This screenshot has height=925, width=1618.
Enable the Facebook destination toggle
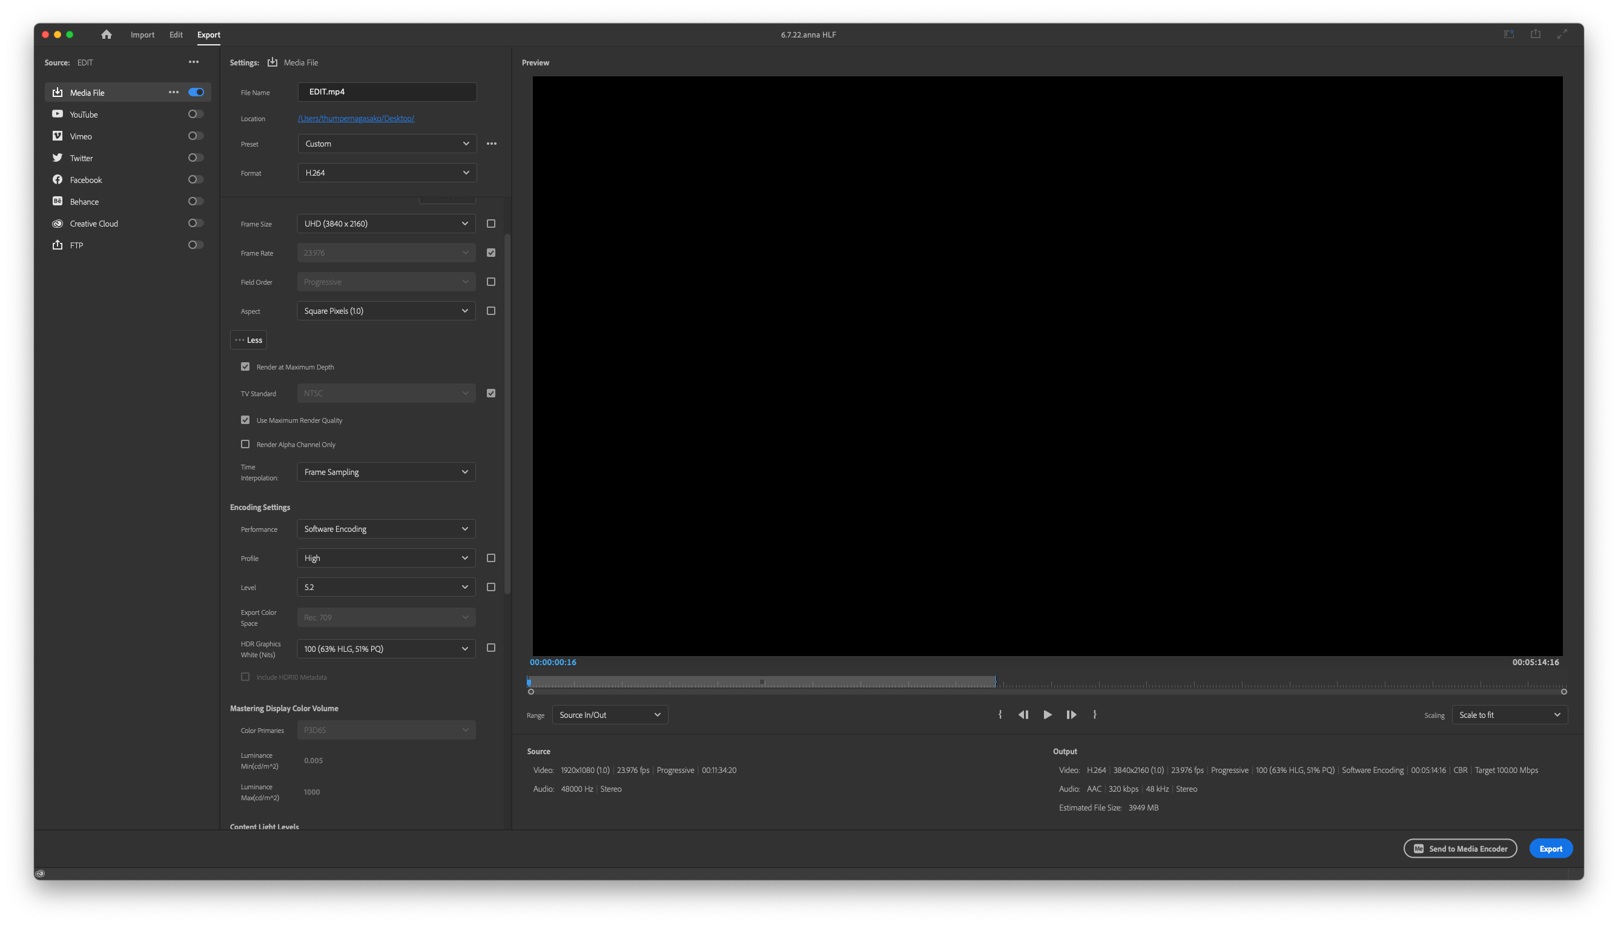(196, 180)
